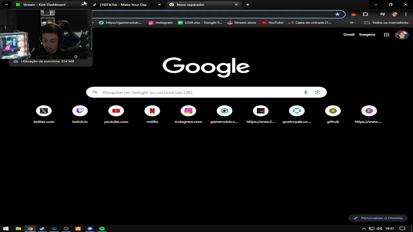413x232 pixels.
Task: Expand hidden system tray icons
Action: tap(364, 228)
